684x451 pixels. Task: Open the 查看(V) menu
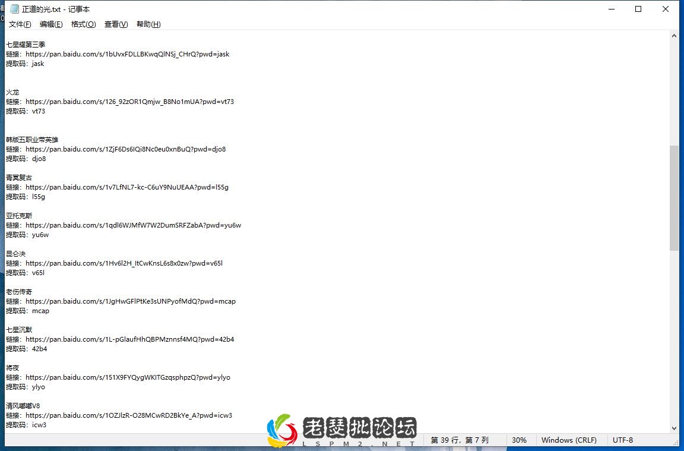click(116, 24)
